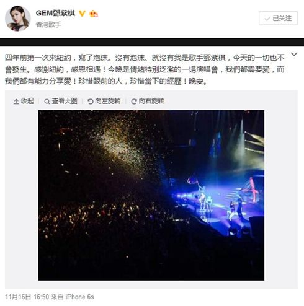
Task: Click the 来自 iPhone 6s source link
Action: (x=73, y=297)
